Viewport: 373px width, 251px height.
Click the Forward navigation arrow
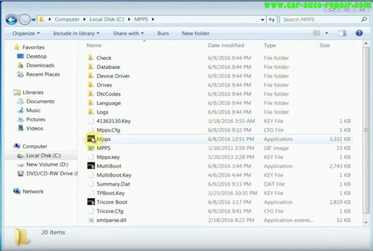point(25,20)
